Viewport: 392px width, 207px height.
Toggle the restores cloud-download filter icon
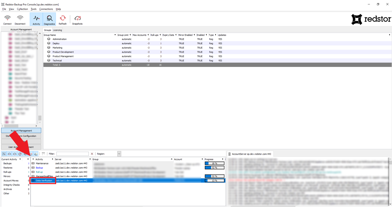tap(15, 154)
